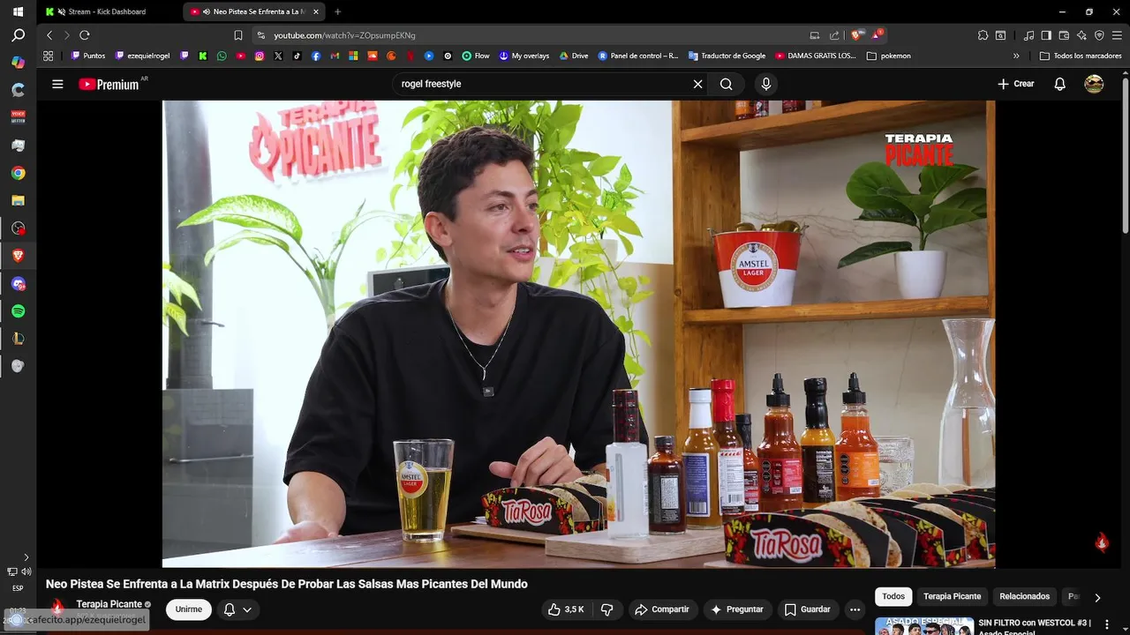
Task: Share the video via Compartir
Action: [x=662, y=609]
